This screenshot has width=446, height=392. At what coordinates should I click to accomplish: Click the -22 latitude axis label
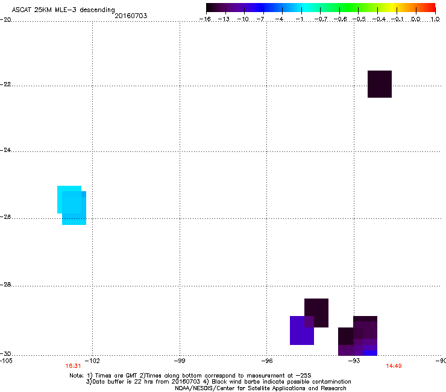(x=5, y=84)
